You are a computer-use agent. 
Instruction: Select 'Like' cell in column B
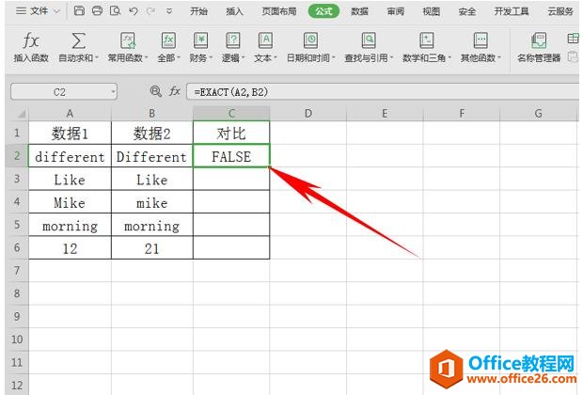tap(152, 179)
